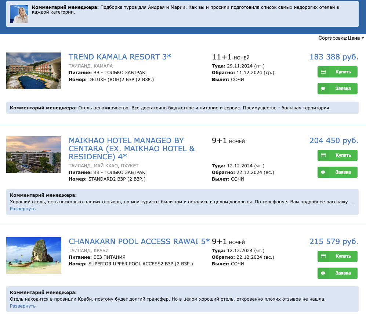Click Обратно: 11.12.2024 (ср.) date
The height and width of the screenshot is (323, 366).
[243, 73]
